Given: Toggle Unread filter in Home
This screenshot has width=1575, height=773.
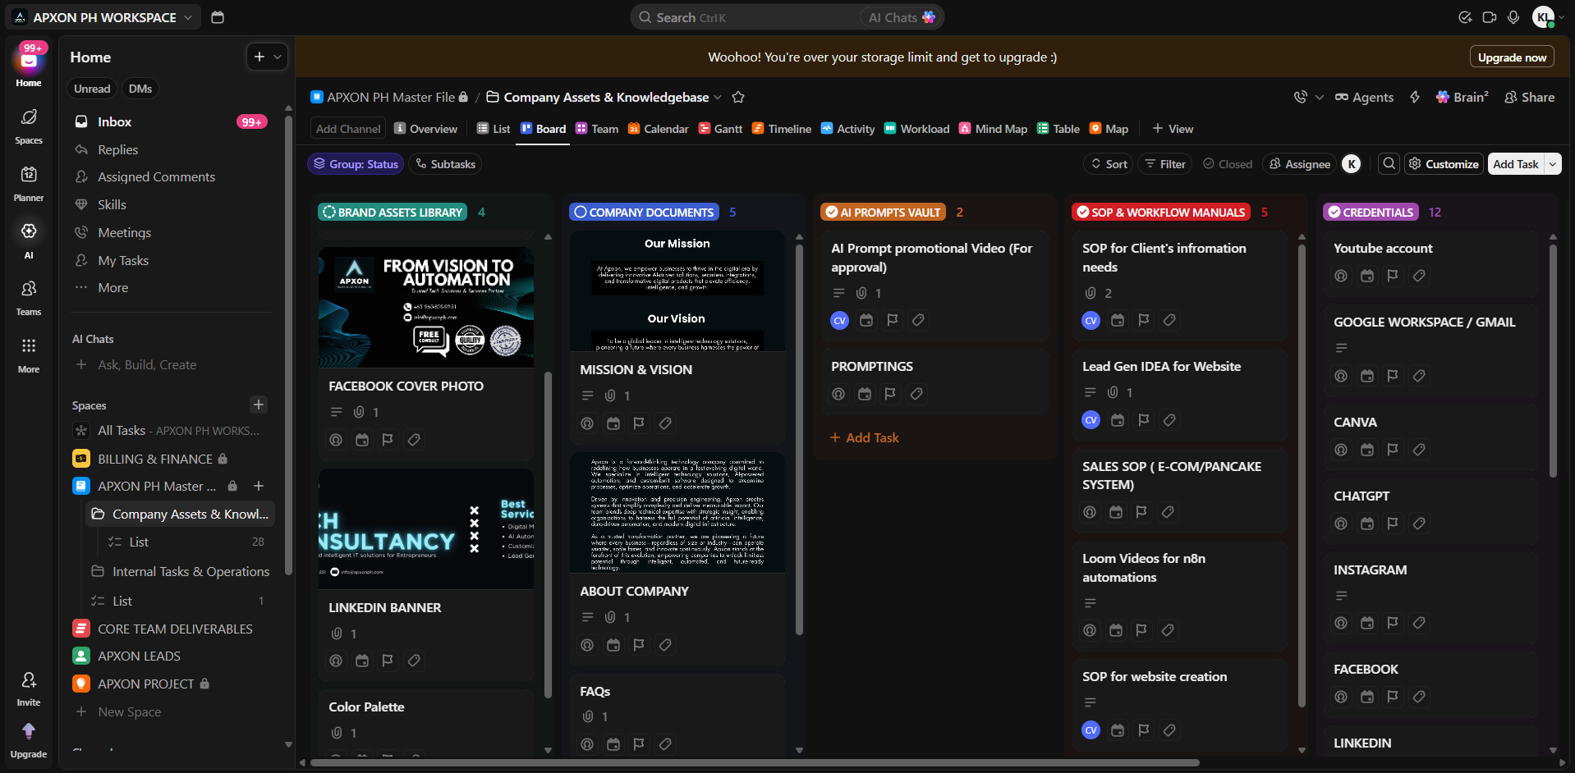Looking at the screenshot, I should (x=92, y=89).
